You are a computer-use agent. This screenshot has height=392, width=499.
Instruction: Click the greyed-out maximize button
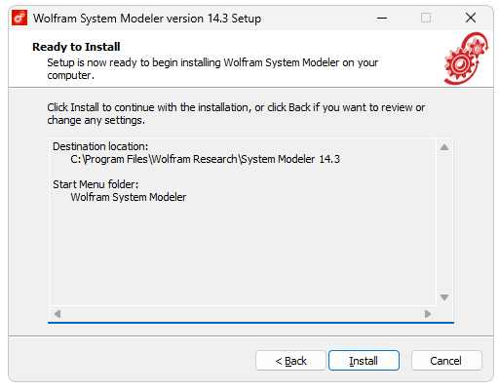point(426,18)
